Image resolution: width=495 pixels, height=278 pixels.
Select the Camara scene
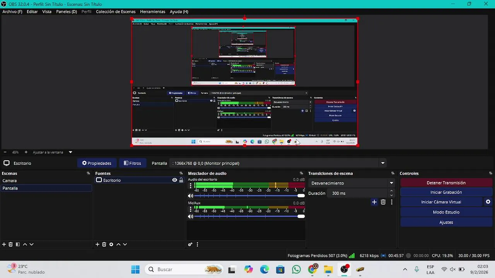(46, 181)
